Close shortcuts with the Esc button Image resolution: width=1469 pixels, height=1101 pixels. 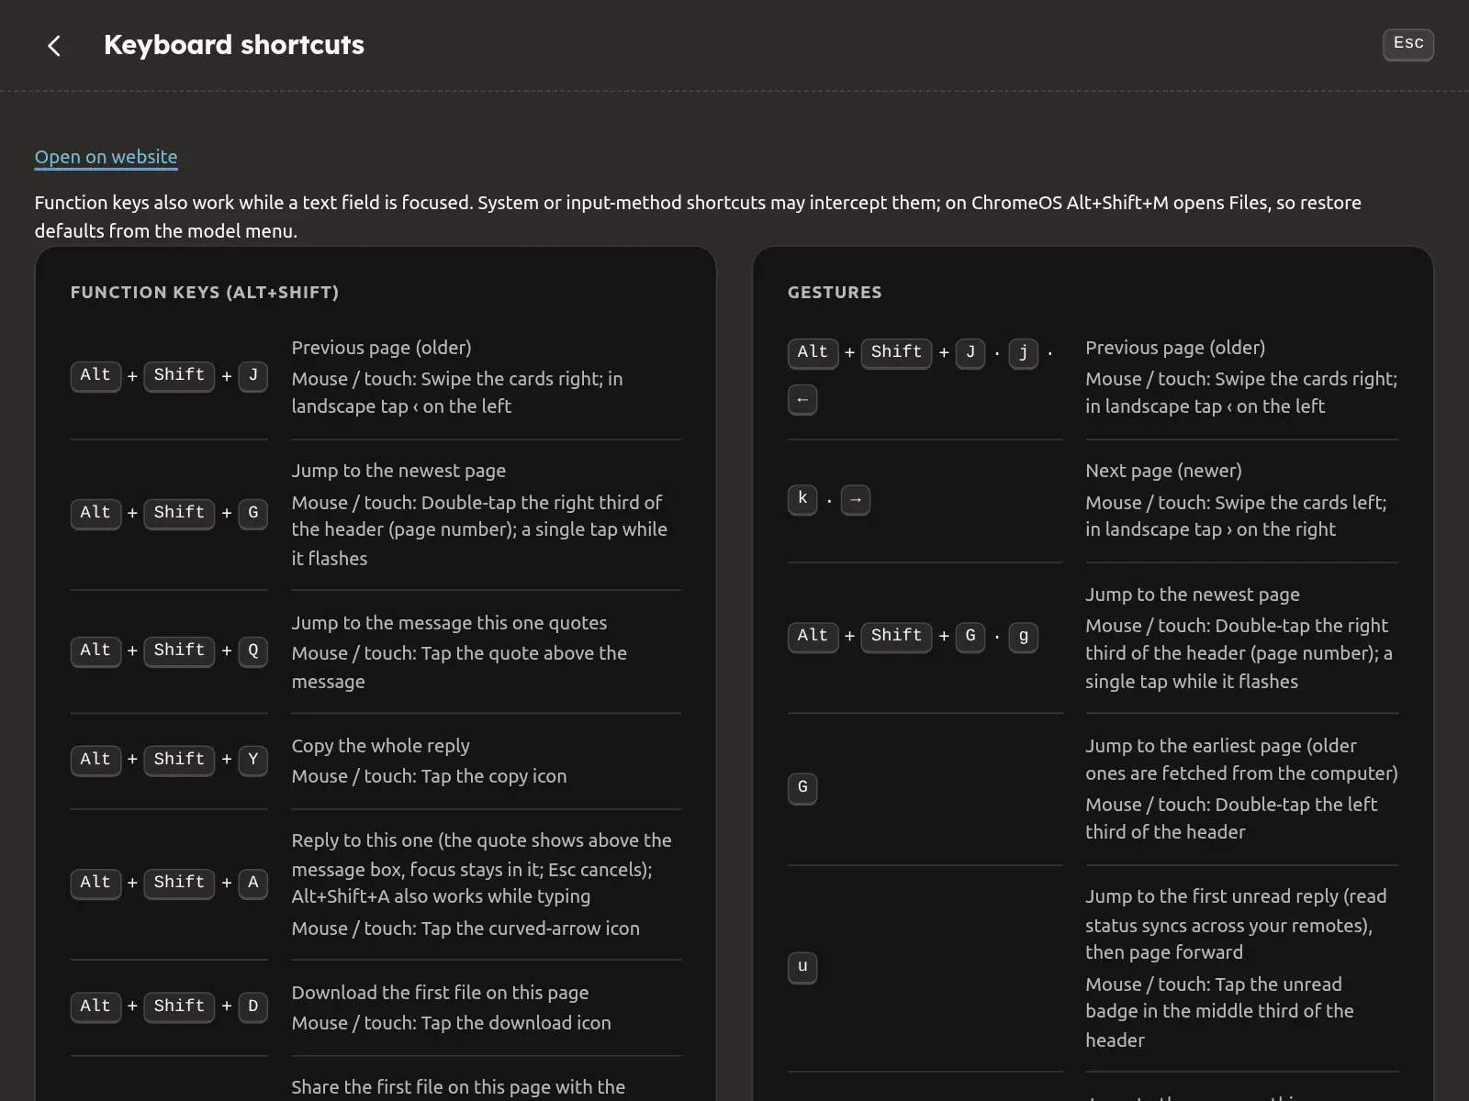pyautogui.click(x=1408, y=43)
